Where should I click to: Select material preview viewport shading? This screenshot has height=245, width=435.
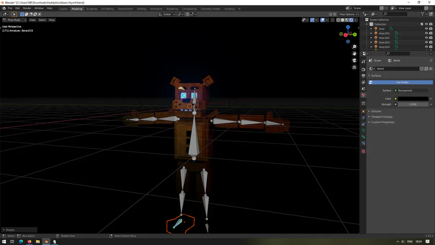(347, 20)
